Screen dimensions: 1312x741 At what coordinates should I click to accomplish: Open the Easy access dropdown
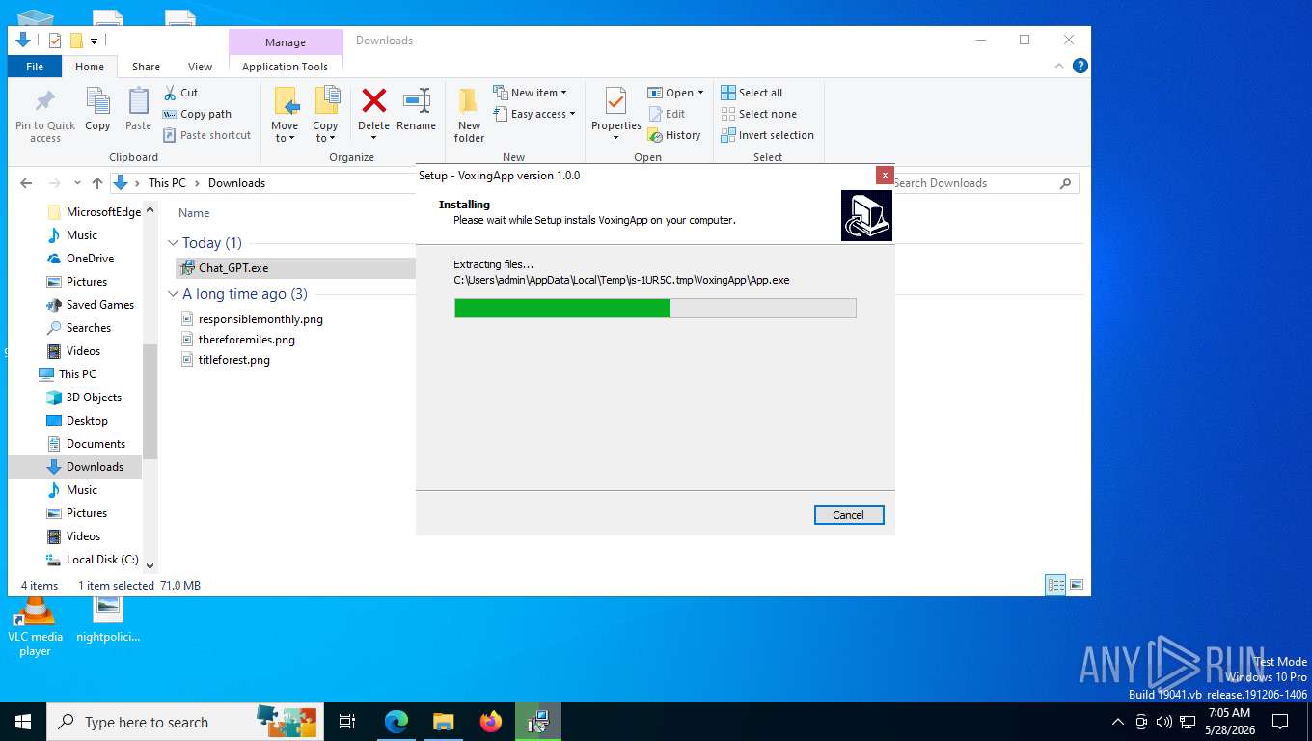(x=533, y=114)
